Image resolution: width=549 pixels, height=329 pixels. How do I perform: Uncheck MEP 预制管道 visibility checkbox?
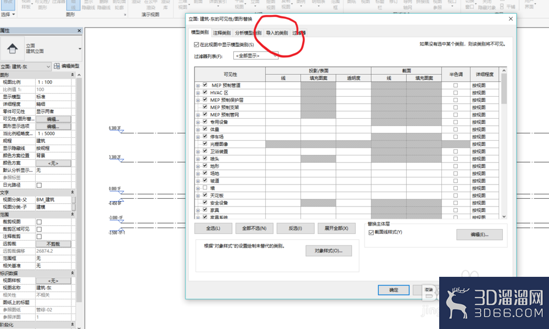(x=205, y=85)
